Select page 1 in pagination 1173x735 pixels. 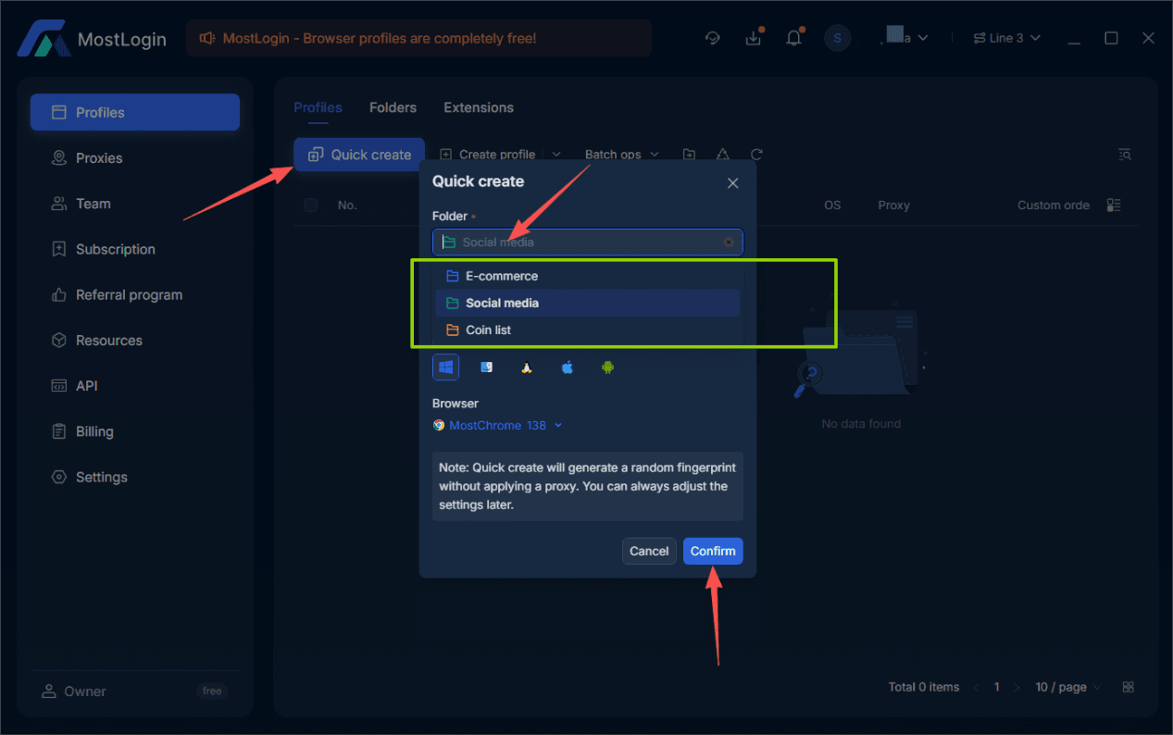click(x=997, y=688)
